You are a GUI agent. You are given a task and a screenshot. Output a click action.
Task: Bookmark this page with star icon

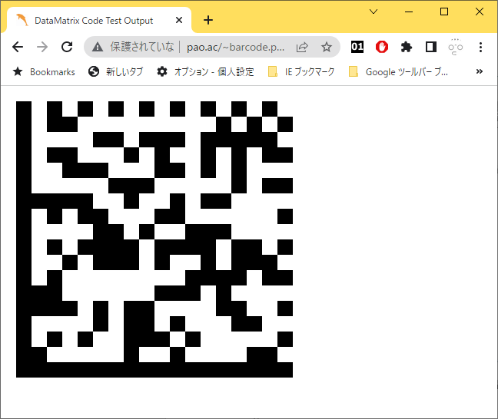coord(327,47)
